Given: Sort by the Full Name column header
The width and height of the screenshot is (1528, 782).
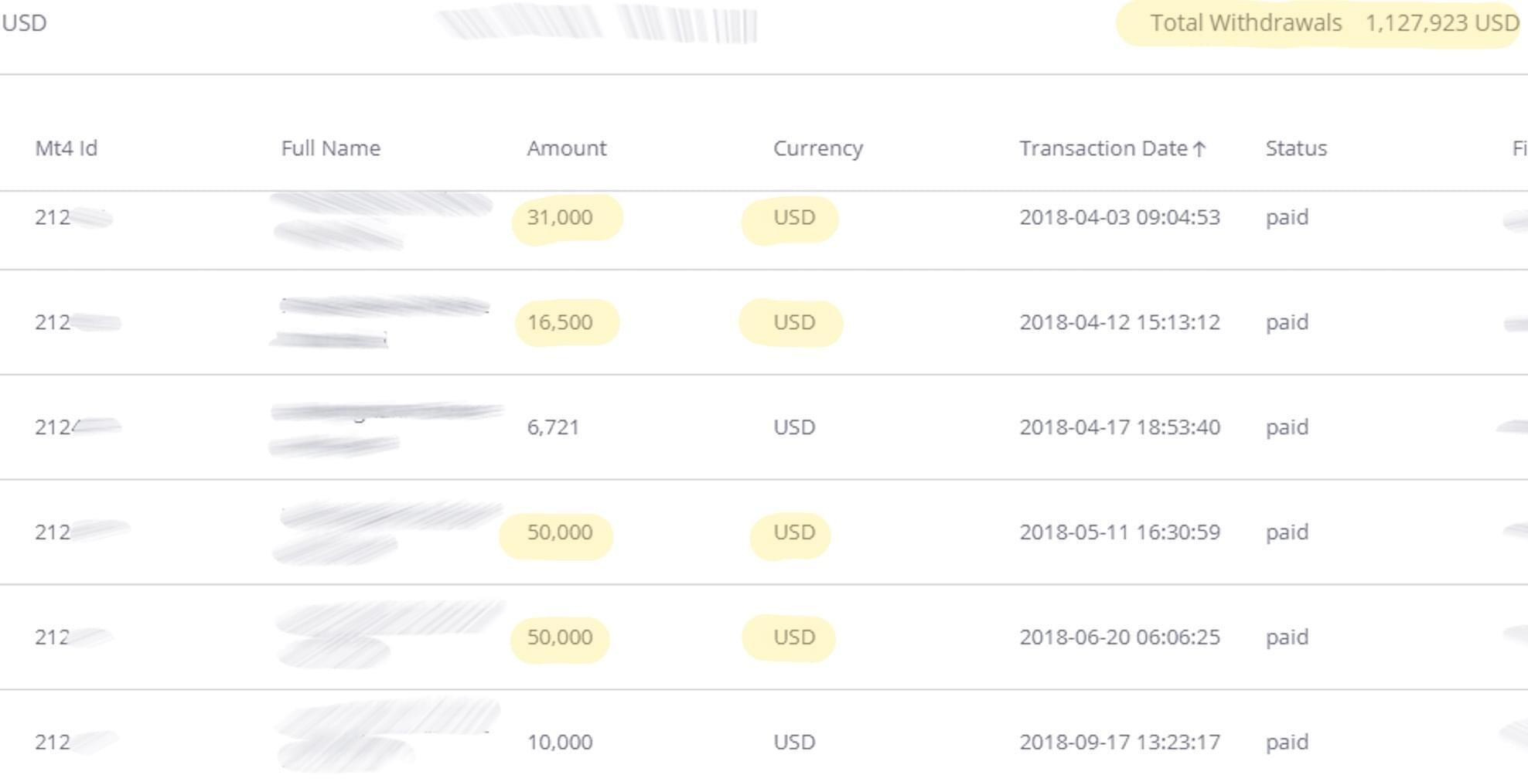Looking at the screenshot, I should [330, 148].
